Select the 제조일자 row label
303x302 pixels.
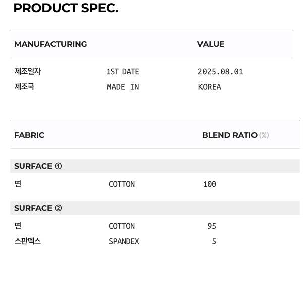pyautogui.click(x=27, y=72)
